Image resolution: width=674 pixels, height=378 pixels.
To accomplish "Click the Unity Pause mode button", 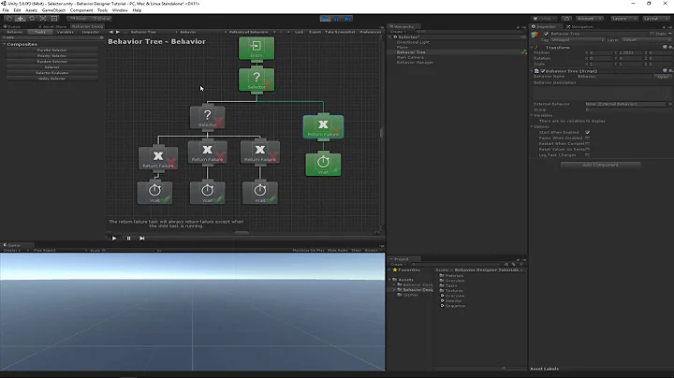I will point(337,19).
